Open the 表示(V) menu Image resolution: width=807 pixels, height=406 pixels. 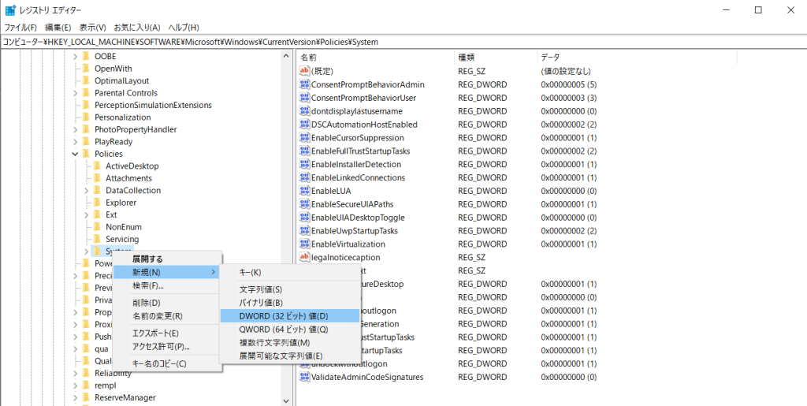point(93,28)
